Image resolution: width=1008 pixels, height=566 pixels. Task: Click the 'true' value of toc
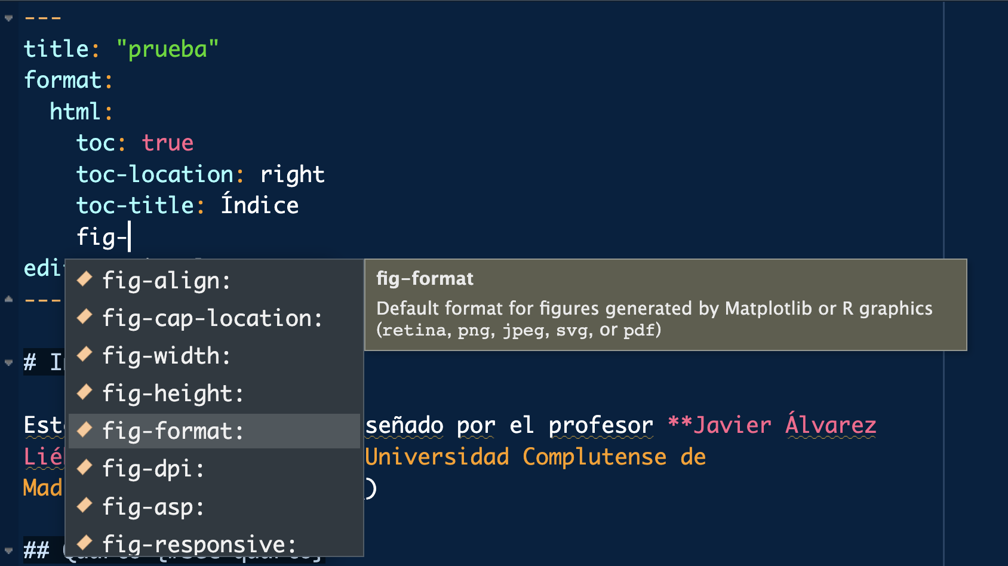[168, 143]
